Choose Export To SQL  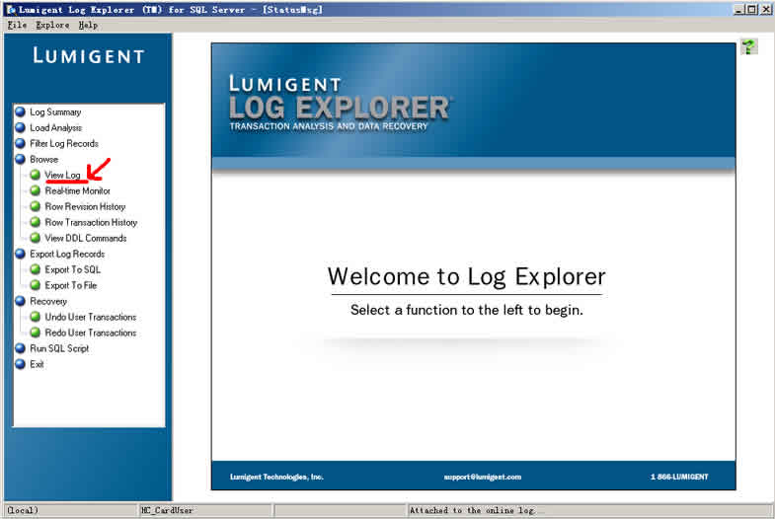[x=73, y=269]
